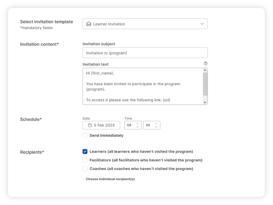
Task: Increase the hour with up arrow
Action: tap(137, 123)
